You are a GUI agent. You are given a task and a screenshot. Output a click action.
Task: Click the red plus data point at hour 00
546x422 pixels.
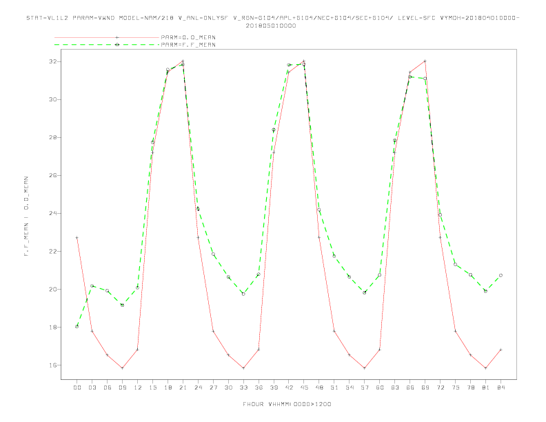(77, 237)
